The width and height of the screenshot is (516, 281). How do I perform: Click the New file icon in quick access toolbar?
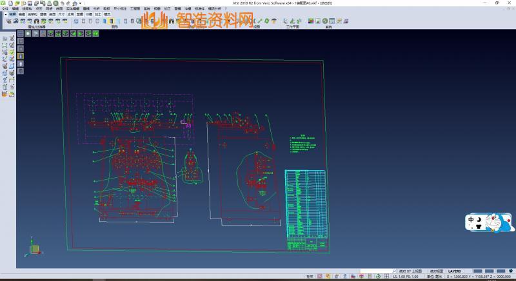point(11,3)
